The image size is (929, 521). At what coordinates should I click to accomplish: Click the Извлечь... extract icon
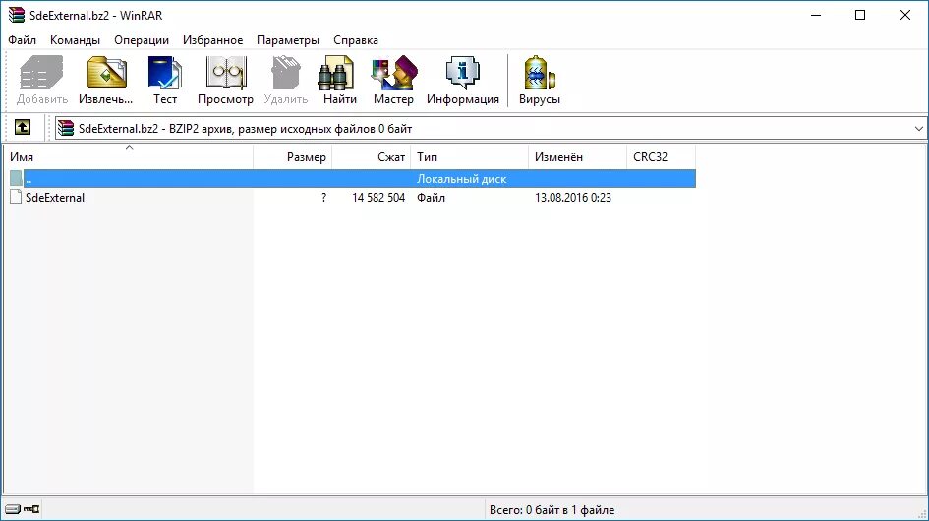click(106, 73)
